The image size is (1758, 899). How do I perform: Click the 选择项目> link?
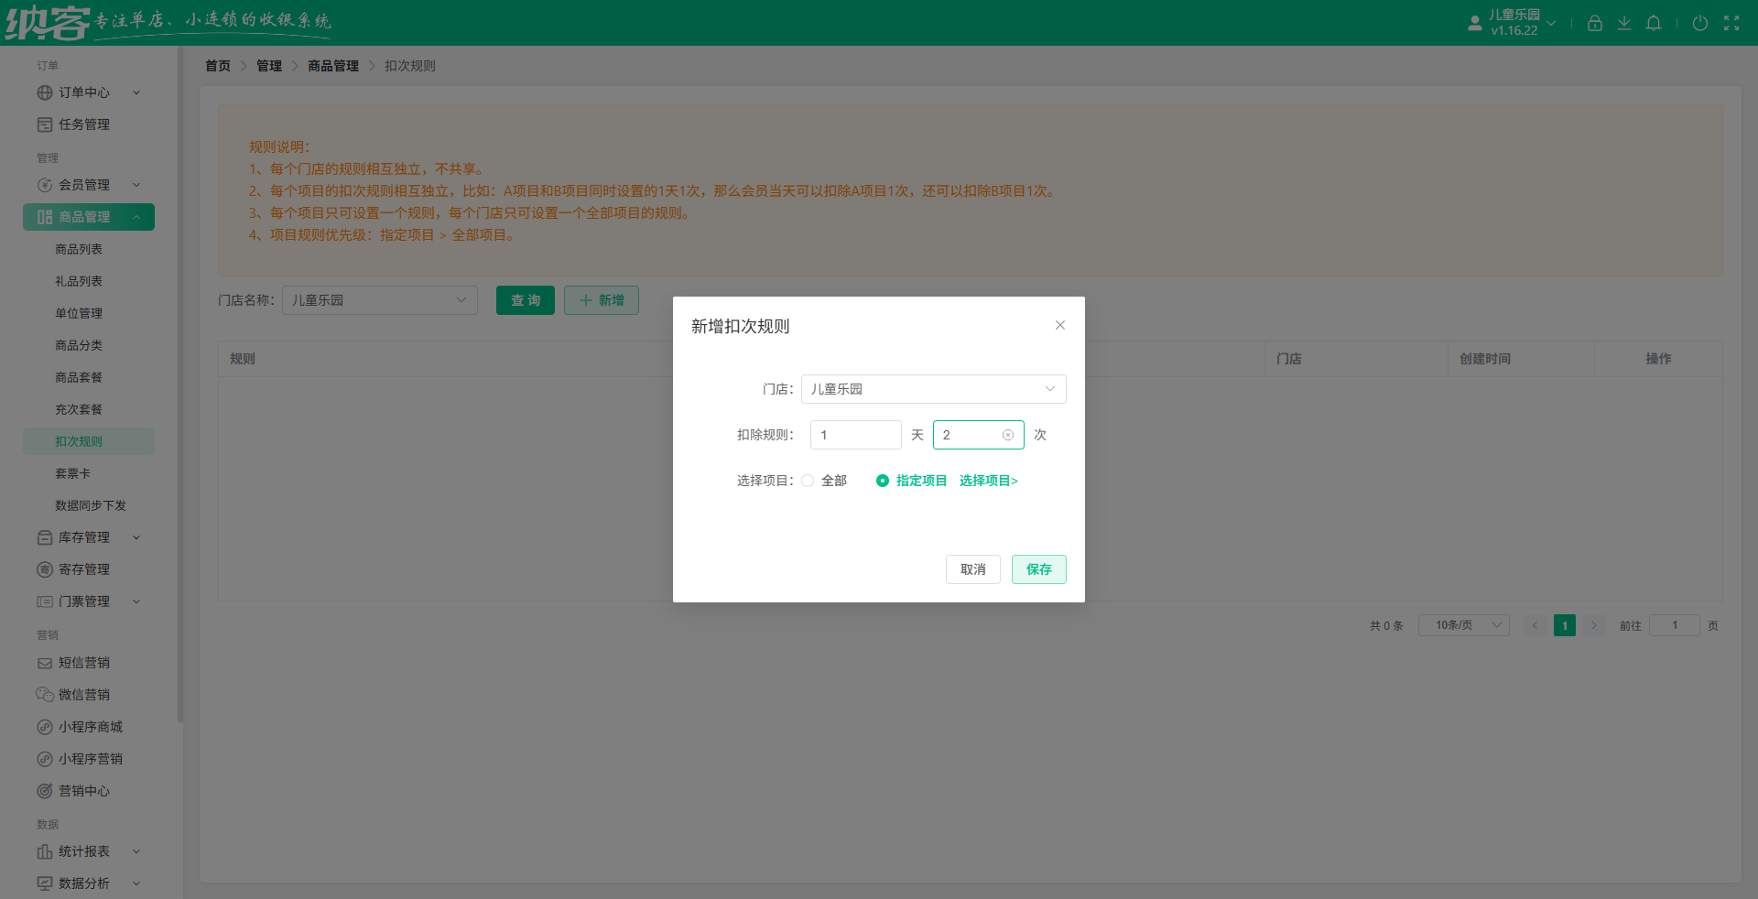[x=988, y=481]
